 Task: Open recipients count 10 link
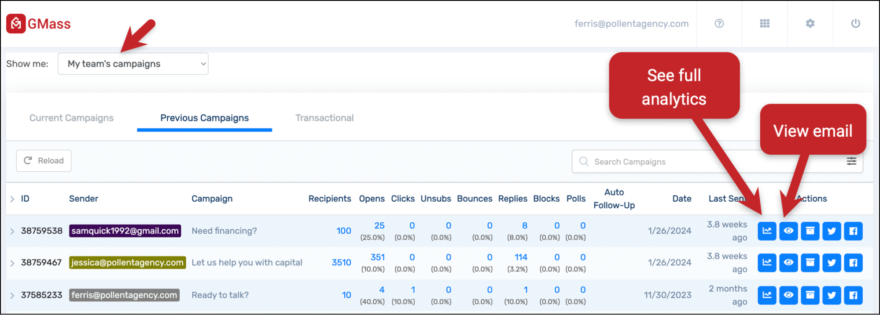pos(346,295)
